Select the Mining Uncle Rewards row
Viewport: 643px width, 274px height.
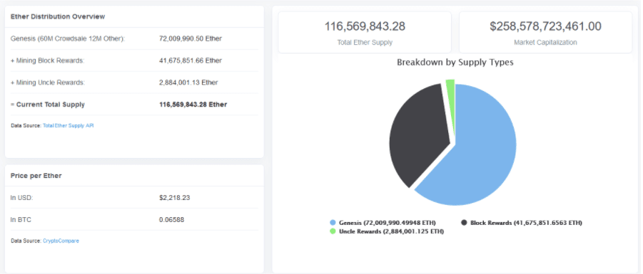[x=134, y=83]
